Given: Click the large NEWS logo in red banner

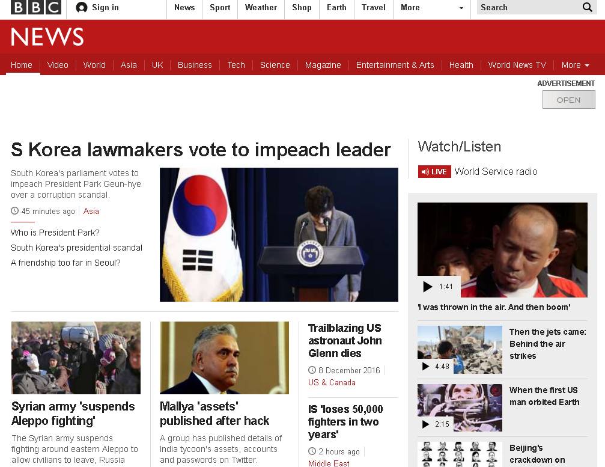Looking at the screenshot, I should [47, 37].
